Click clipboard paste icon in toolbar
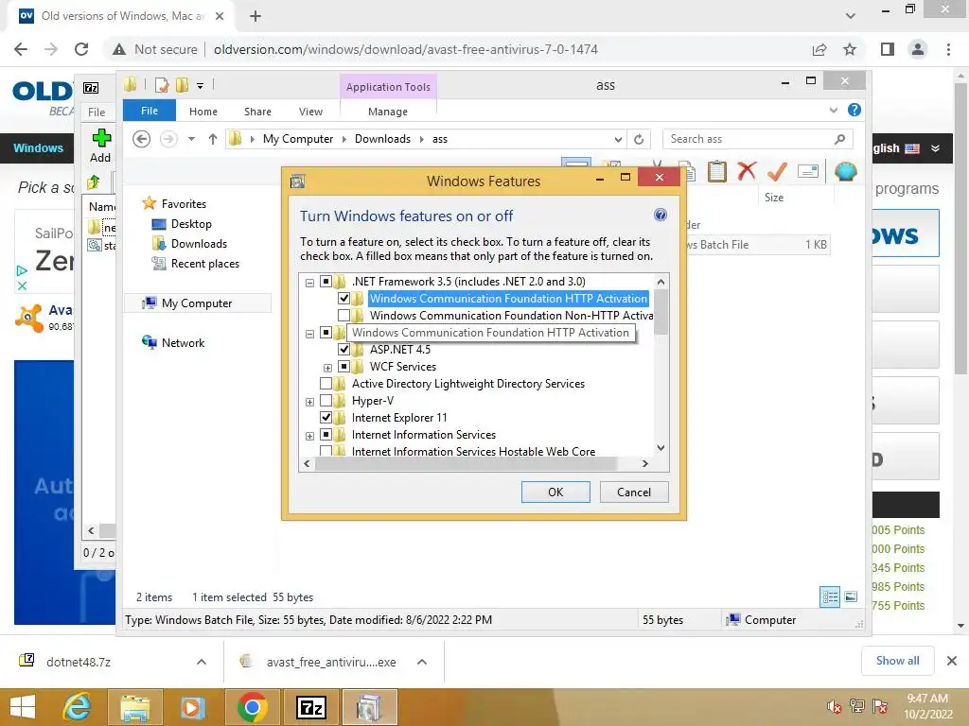 tap(717, 171)
